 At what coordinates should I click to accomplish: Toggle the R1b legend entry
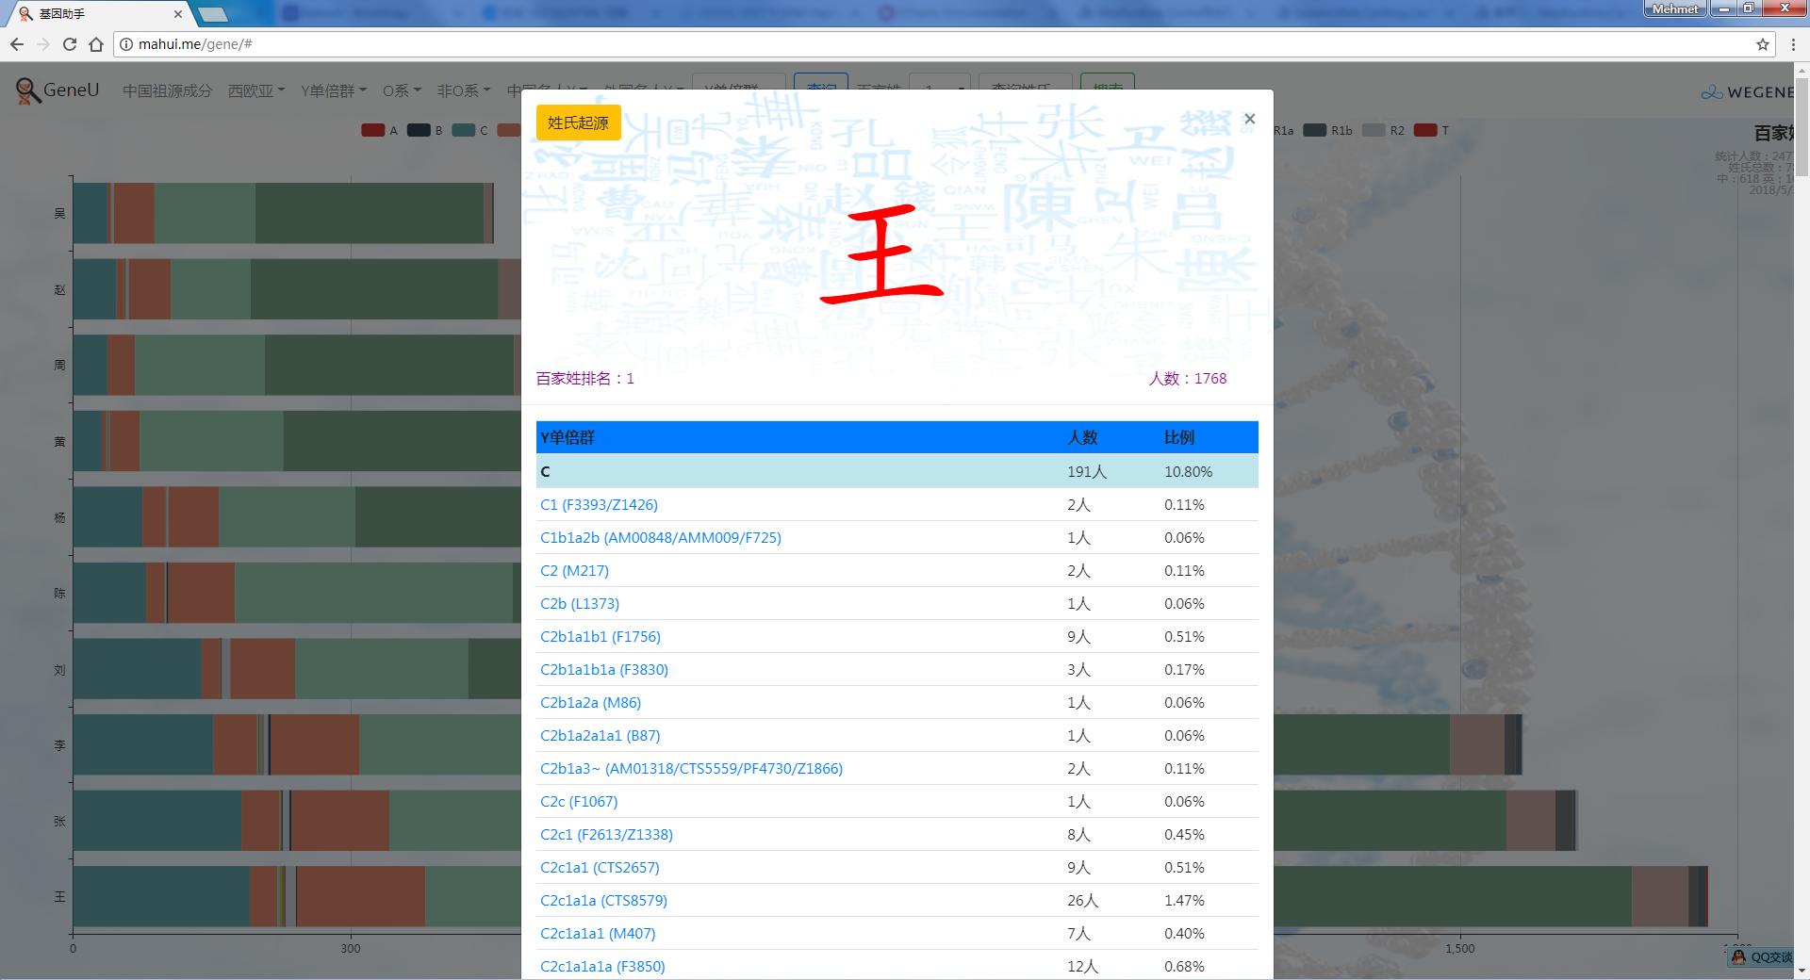point(1315,130)
